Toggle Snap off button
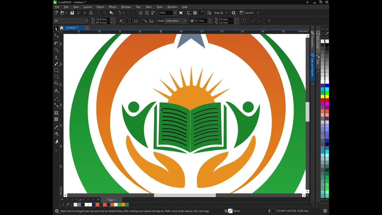 click(x=209, y=13)
